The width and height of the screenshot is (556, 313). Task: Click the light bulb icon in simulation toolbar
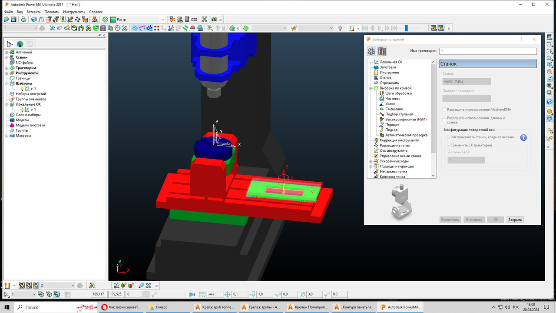click(340, 28)
